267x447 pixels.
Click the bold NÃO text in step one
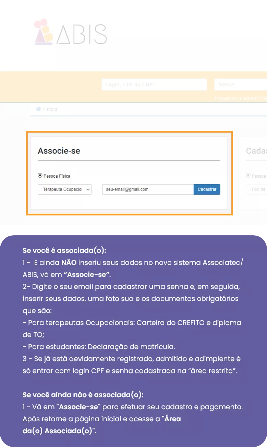click(x=69, y=263)
